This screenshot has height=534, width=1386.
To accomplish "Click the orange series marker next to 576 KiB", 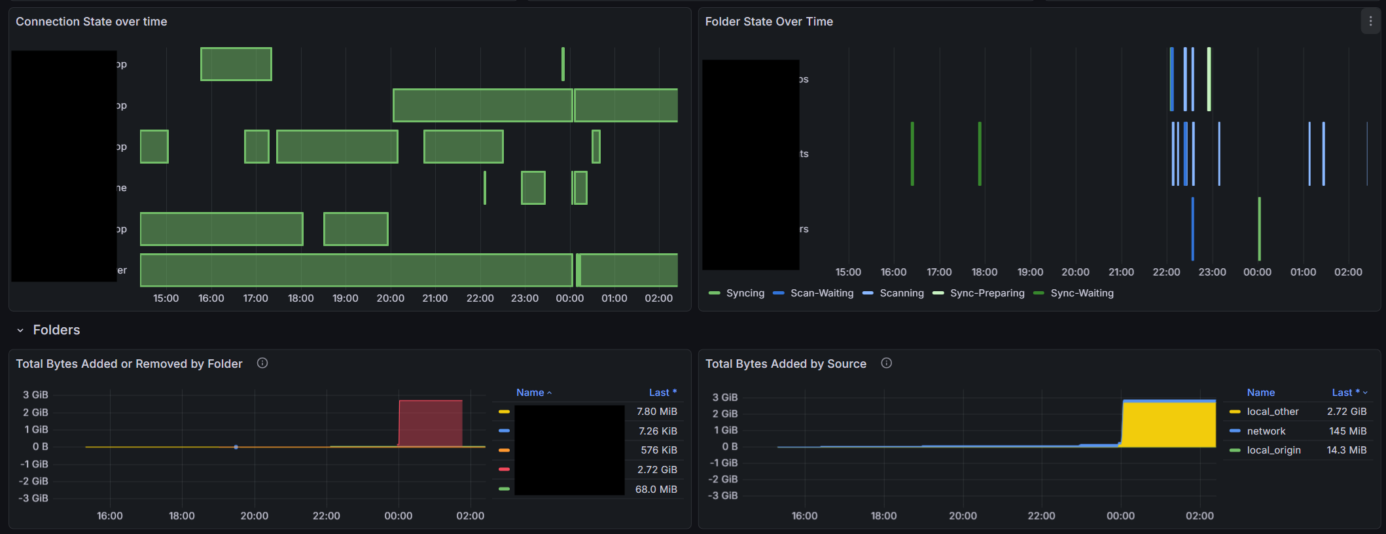I will tap(504, 450).
